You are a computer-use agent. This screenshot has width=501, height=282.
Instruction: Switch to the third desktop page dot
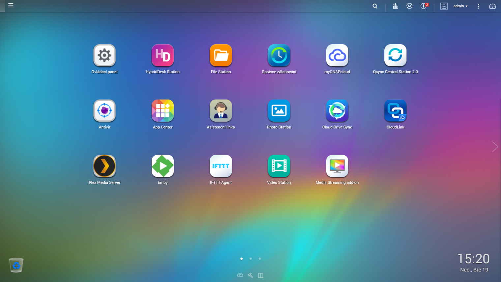point(260,259)
